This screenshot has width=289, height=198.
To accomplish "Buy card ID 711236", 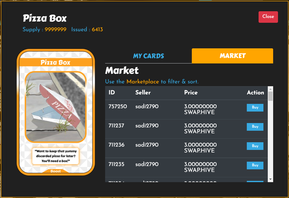I will click(x=255, y=146).
